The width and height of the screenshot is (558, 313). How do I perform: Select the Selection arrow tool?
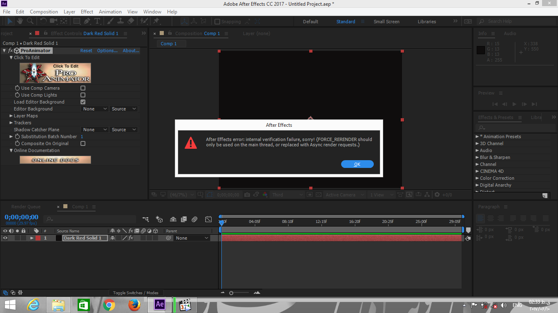click(x=10, y=21)
